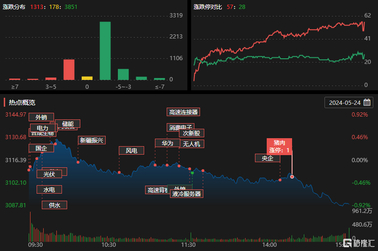Image resolution: width=378 pixels, height=251 pixels.
Task: Select the 光伏 hotspot label
Action: tap(49, 174)
